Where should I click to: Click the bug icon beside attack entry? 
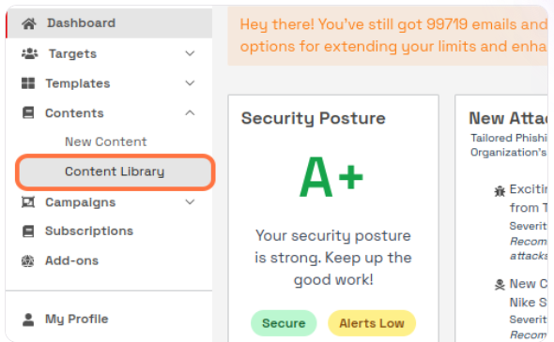click(x=500, y=191)
